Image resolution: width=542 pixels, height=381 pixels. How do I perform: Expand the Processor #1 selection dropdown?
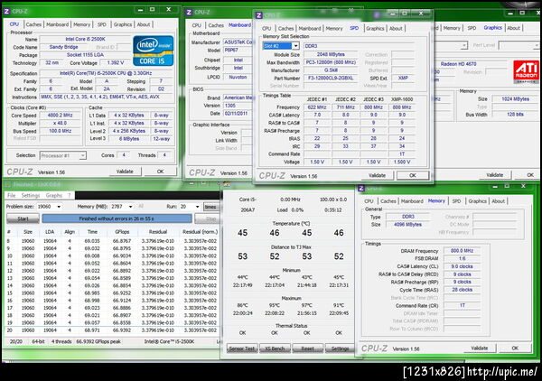[82, 156]
